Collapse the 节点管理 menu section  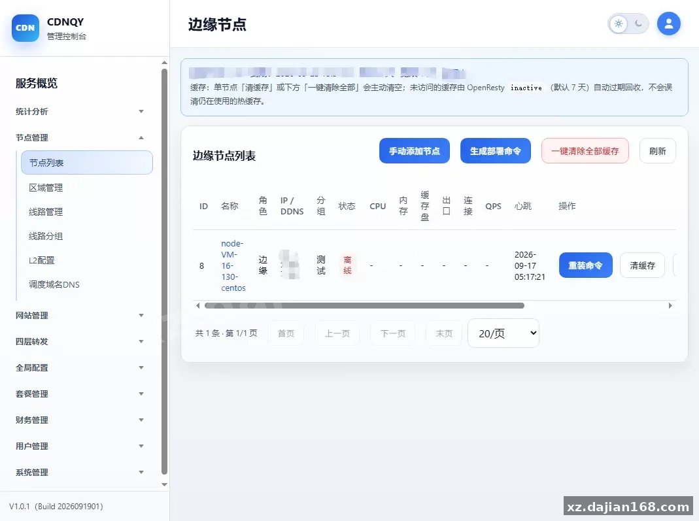(80, 138)
